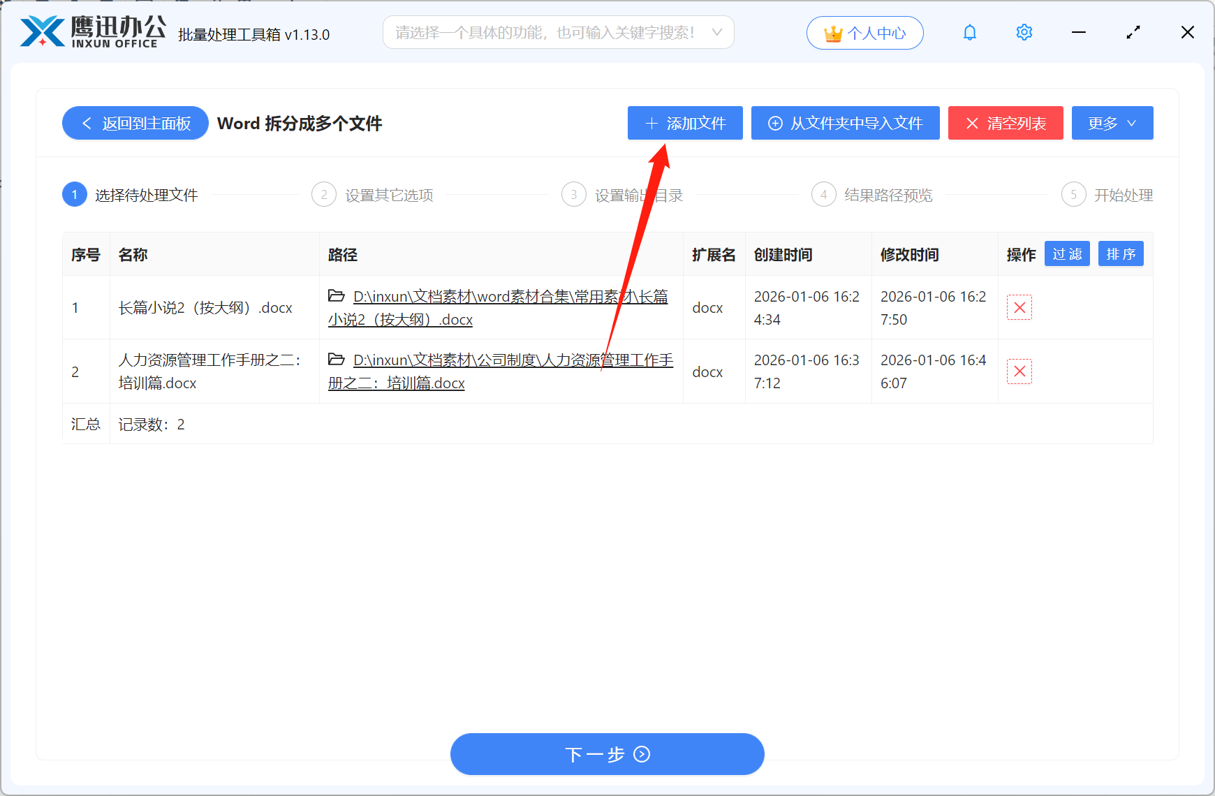
Task: Click 从文件夹中导入文件 button
Action: [845, 123]
